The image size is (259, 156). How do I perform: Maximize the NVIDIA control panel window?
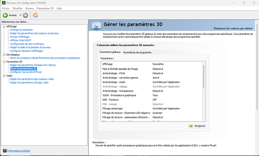click(x=244, y=3)
